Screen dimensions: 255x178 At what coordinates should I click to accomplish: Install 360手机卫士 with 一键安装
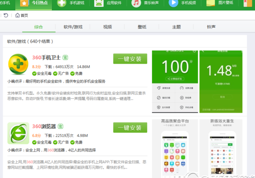pos(130,59)
